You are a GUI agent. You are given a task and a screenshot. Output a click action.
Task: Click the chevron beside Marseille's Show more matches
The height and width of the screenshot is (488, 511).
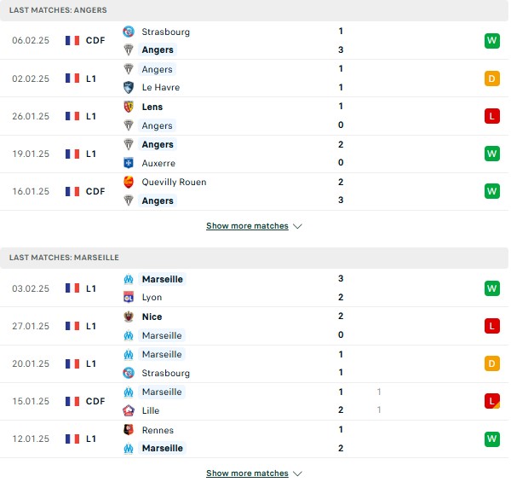[x=297, y=473]
